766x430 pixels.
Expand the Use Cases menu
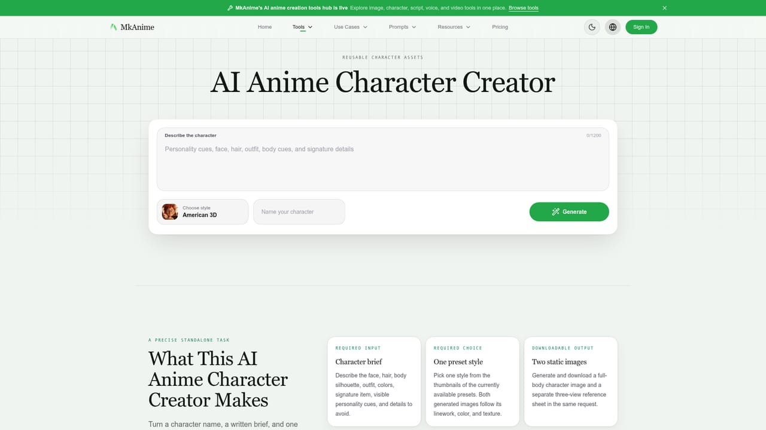351,27
